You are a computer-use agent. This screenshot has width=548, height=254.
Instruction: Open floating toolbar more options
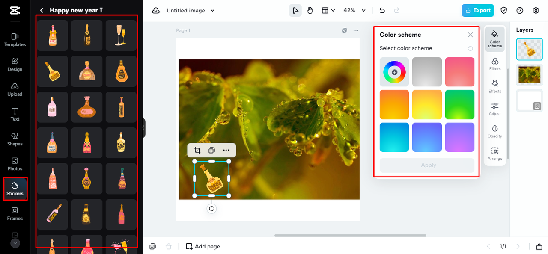click(226, 150)
